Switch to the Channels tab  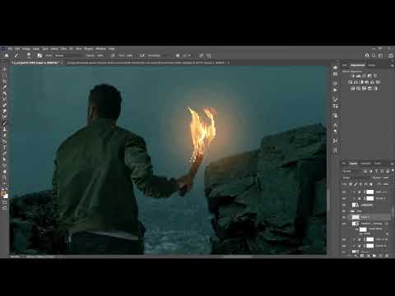click(x=365, y=164)
